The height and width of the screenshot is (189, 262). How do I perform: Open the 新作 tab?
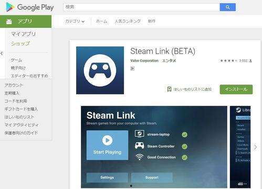(x=152, y=22)
